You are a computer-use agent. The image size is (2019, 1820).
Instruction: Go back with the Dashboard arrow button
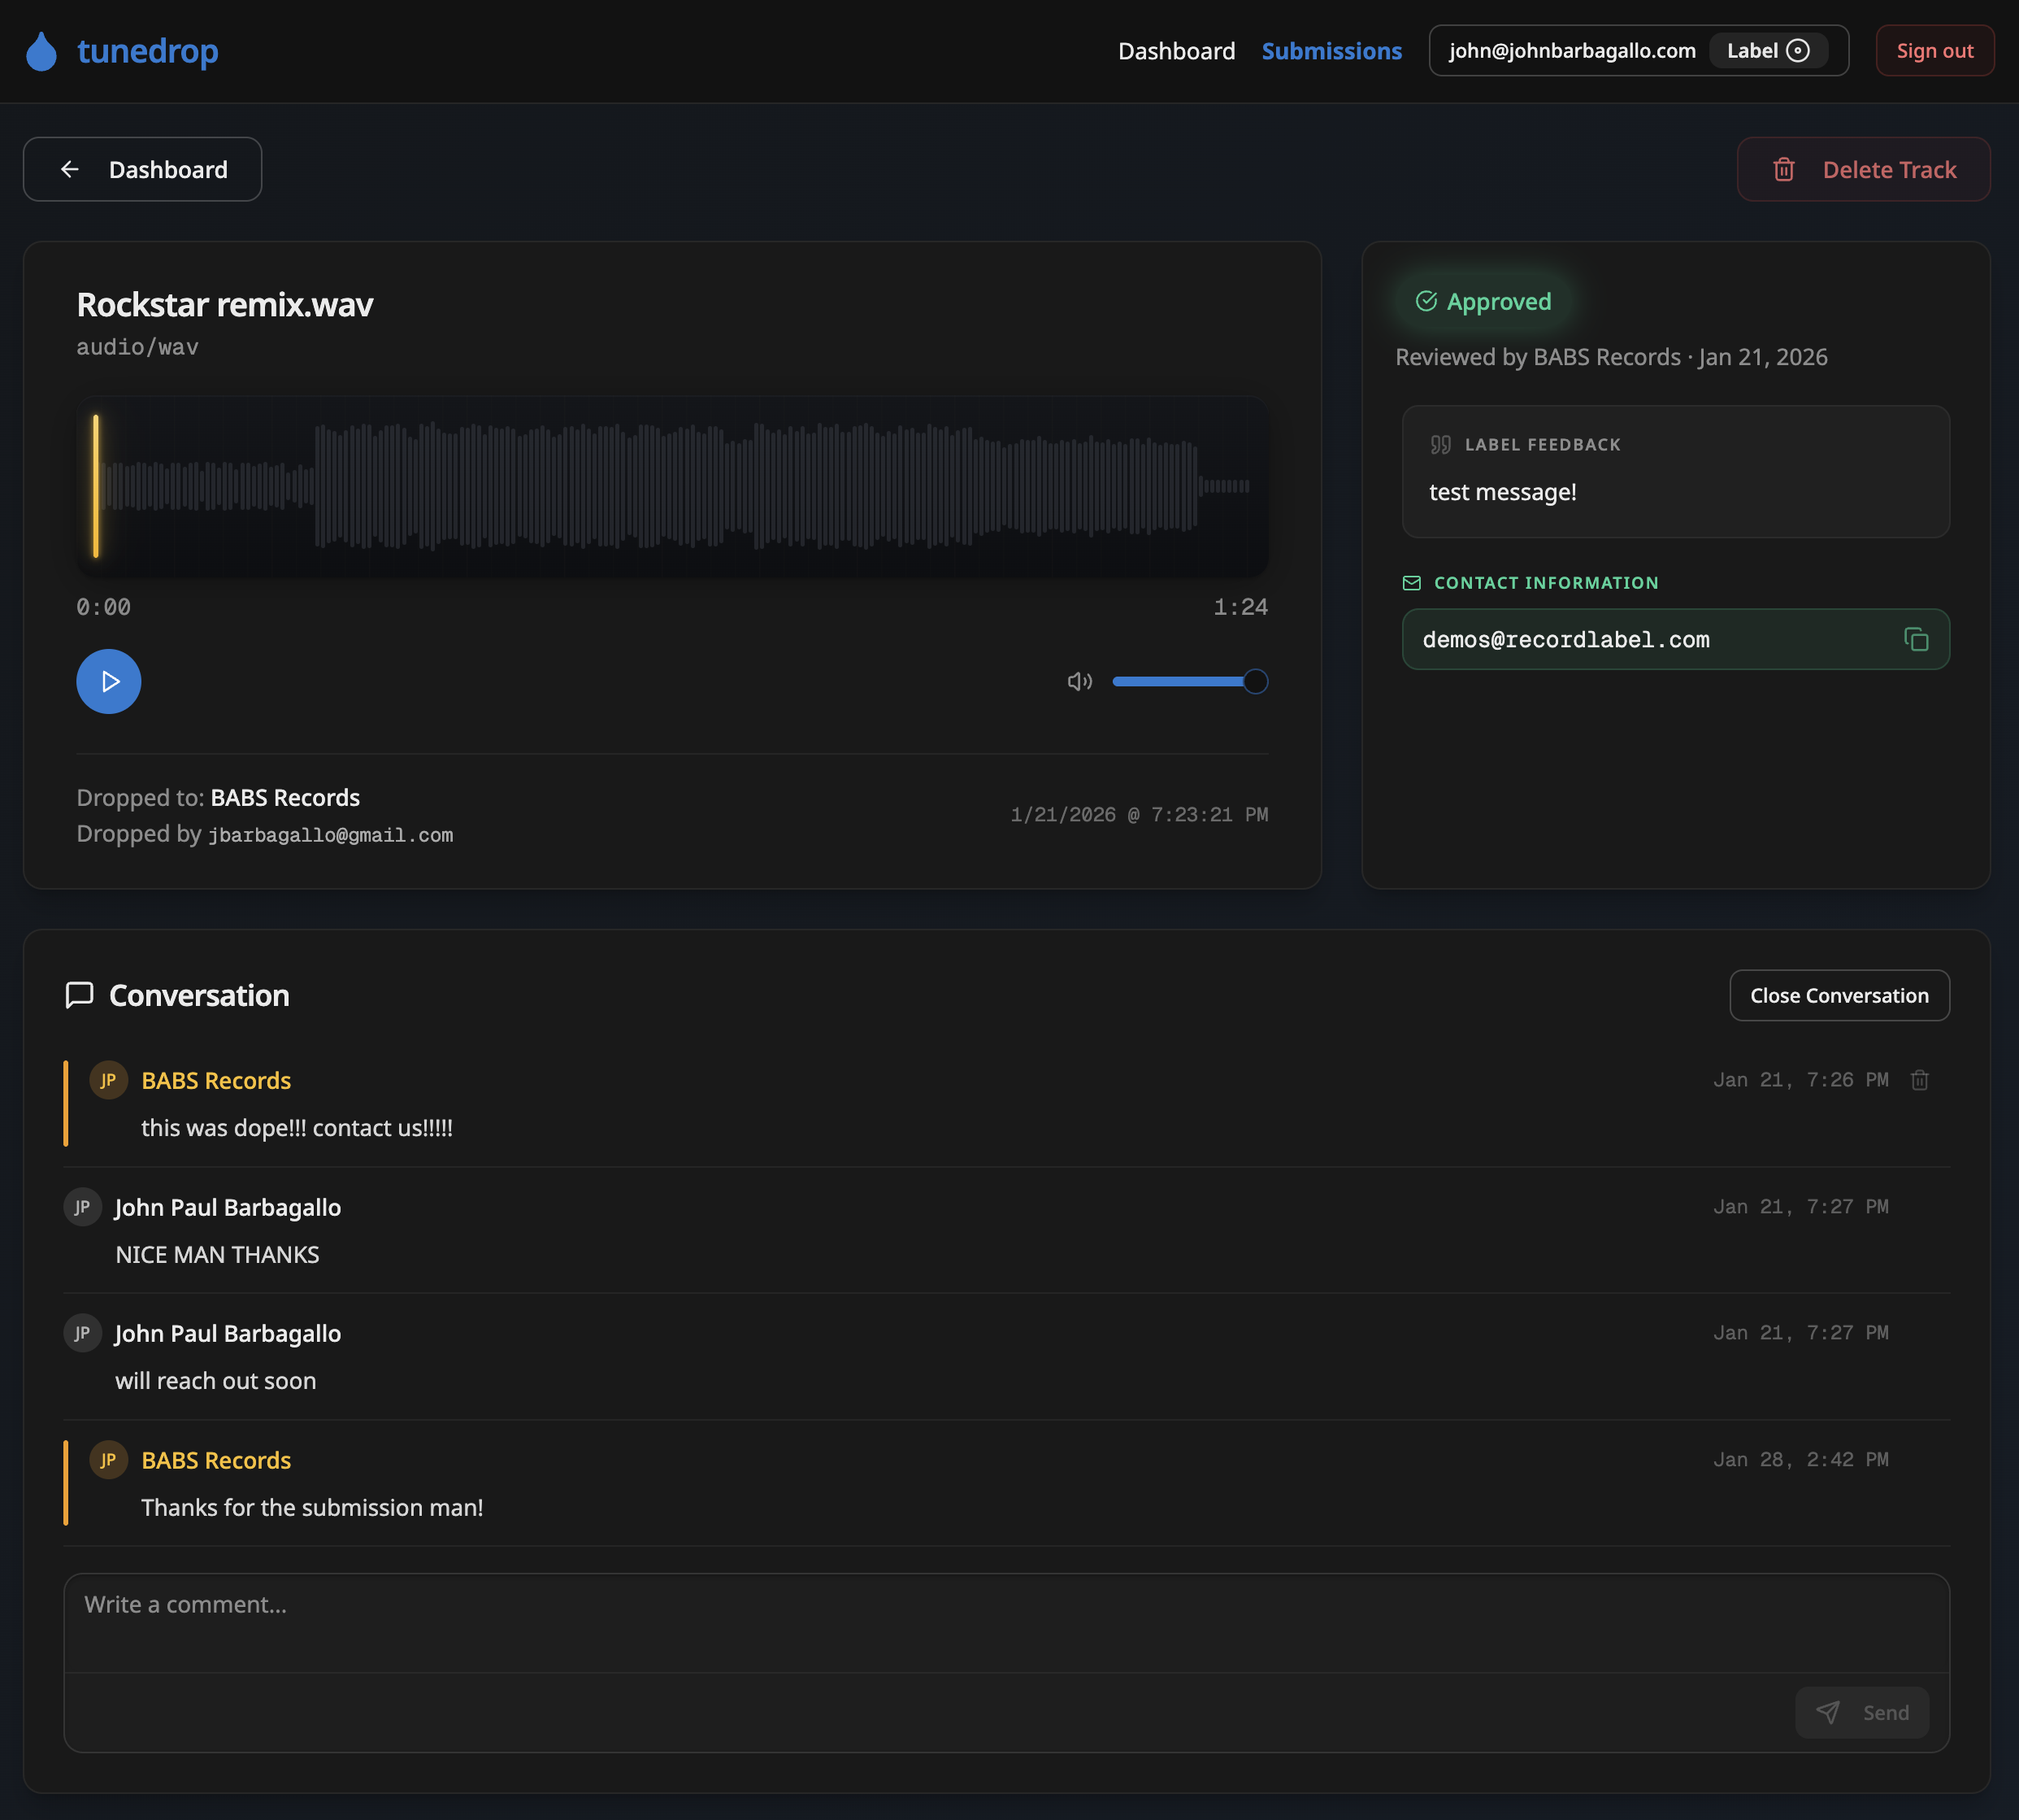click(x=143, y=170)
